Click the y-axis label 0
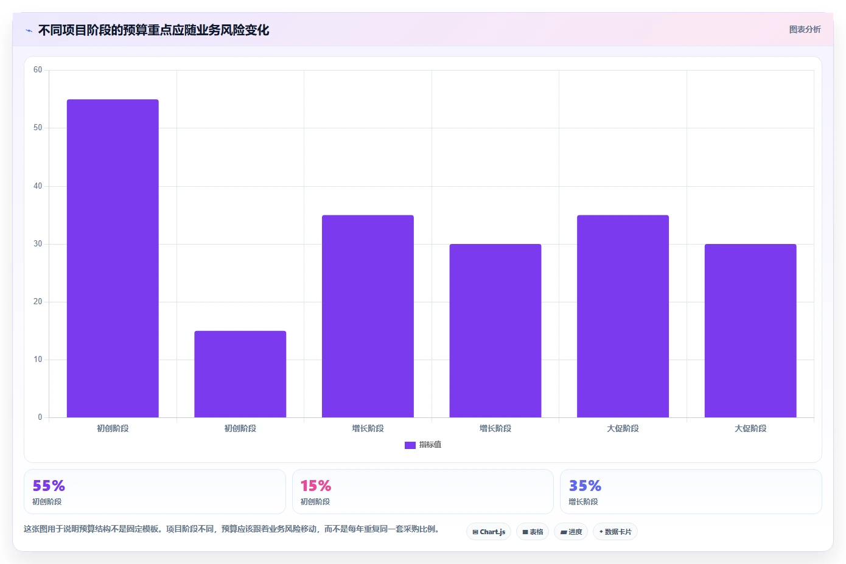 tap(40, 417)
